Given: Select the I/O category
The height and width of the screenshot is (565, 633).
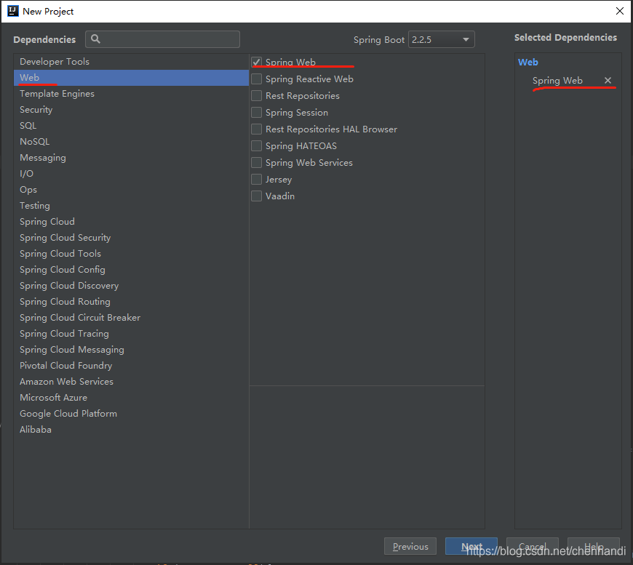Looking at the screenshot, I should coord(131,174).
